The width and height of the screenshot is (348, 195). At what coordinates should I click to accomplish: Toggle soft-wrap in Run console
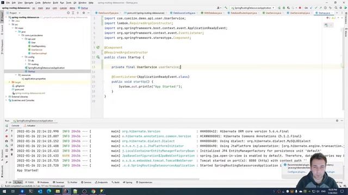12,140
